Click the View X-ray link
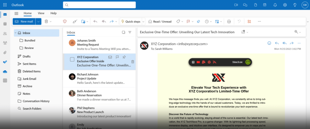This screenshot has height=129, width=310. (237, 62)
